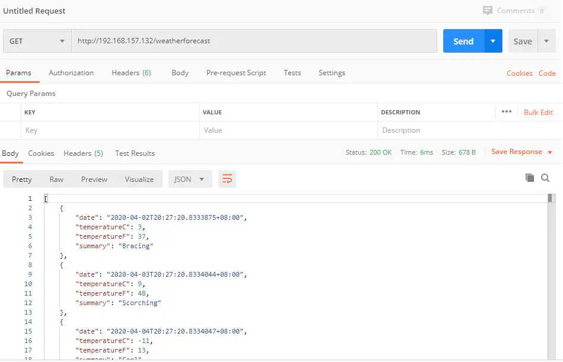Expand the Save button arrow dropdown
This screenshot has height=362, width=563.
pyautogui.click(x=546, y=41)
